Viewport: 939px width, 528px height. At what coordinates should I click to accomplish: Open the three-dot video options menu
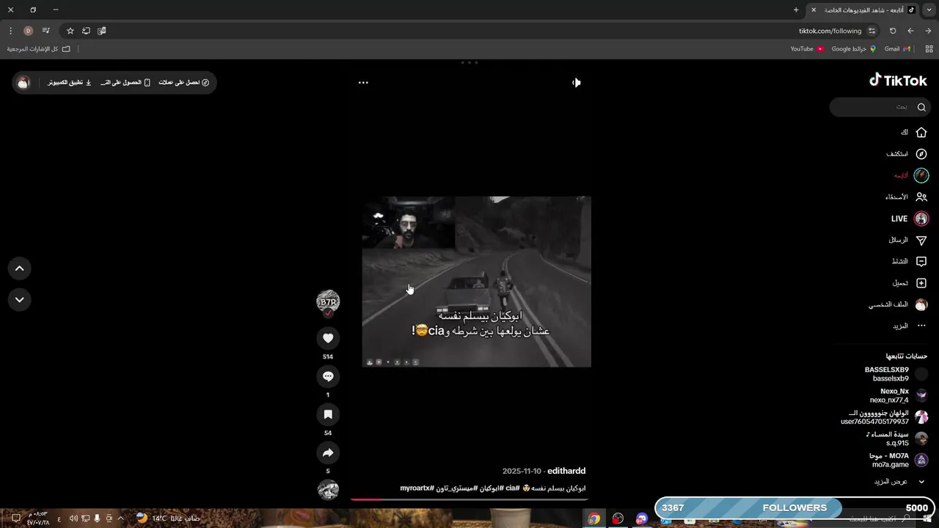coord(363,82)
